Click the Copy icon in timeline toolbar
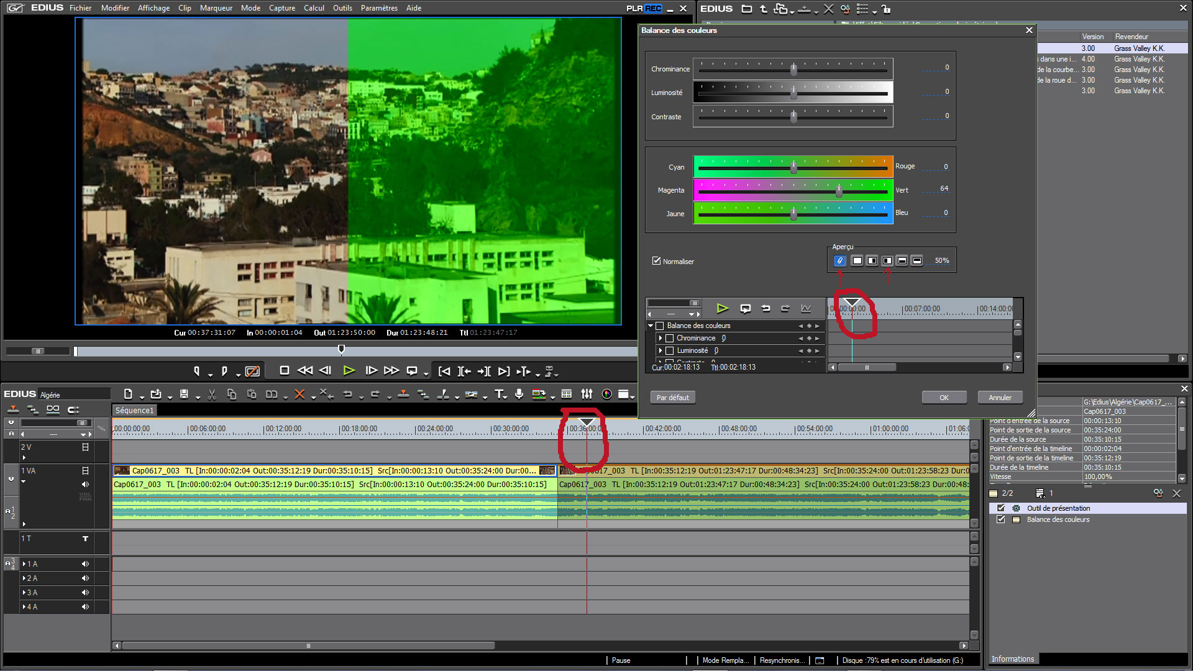The image size is (1193, 671). [232, 394]
